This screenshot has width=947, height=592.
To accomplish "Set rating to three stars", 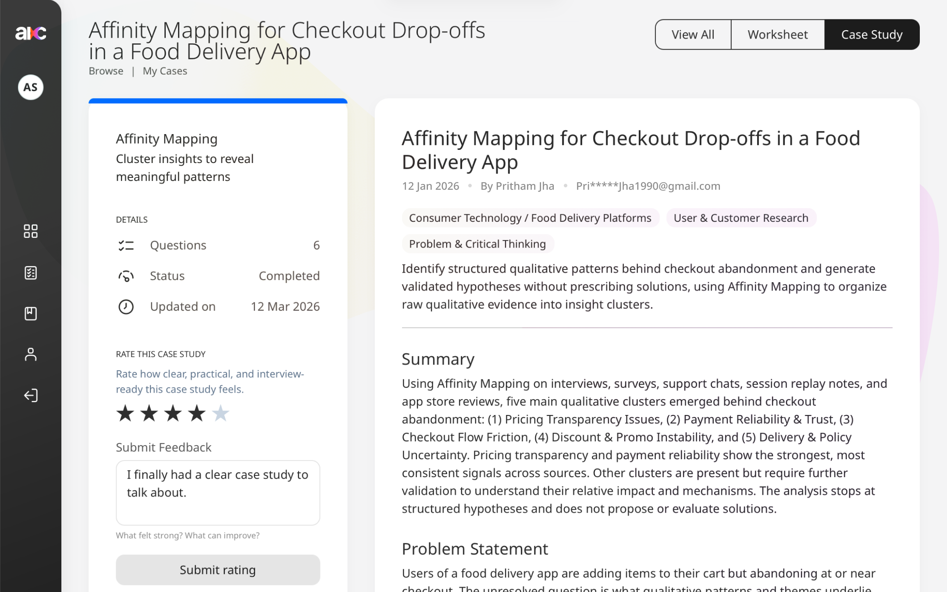I will click(173, 413).
